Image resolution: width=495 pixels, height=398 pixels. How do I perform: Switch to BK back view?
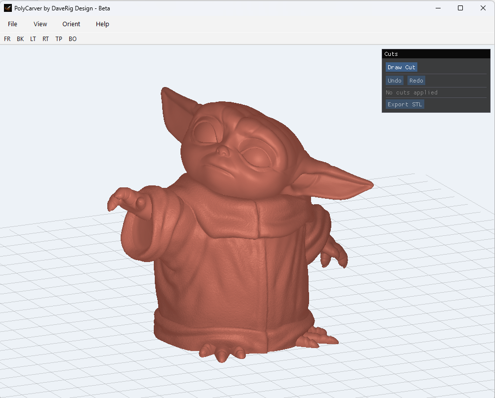pos(20,39)
